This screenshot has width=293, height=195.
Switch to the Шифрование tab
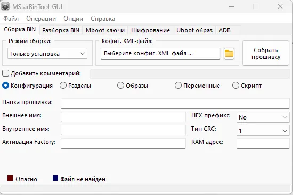(150, 30)
